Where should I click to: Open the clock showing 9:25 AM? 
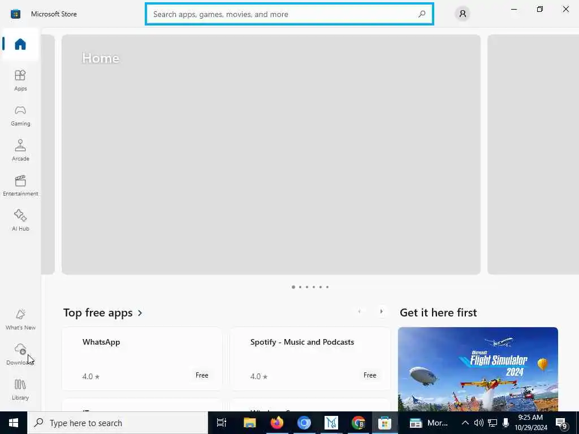pos(530,423)
